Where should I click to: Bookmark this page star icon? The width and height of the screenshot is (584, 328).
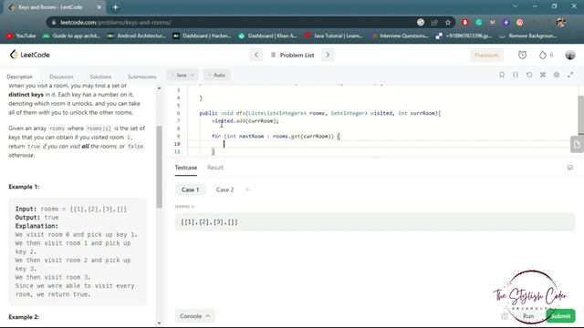pyautogui.click(x=448, y=22)
